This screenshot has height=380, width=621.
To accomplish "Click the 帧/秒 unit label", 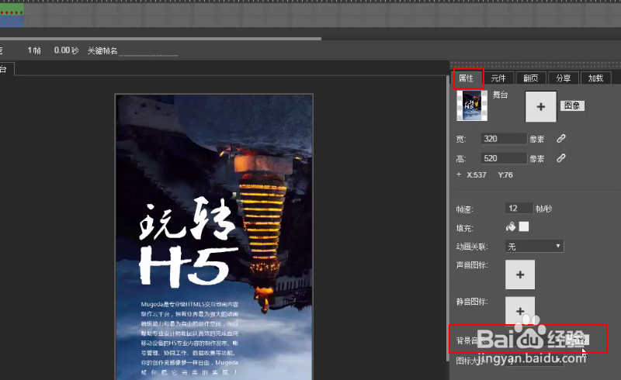I will 544,209.
